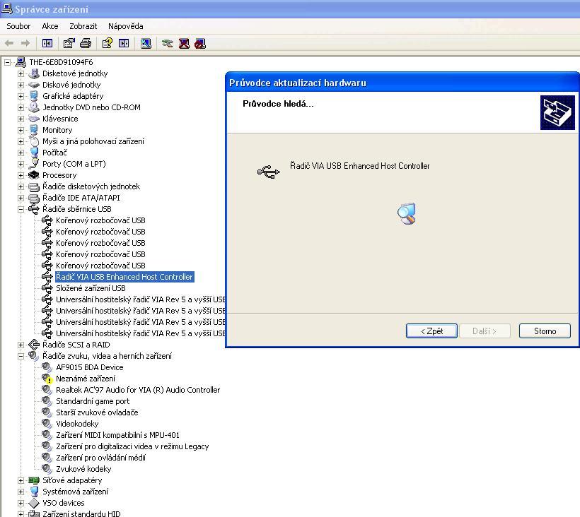Select the computer icon of THE-6E8D91094F6

pyautogui.click(x=21, y=62)
